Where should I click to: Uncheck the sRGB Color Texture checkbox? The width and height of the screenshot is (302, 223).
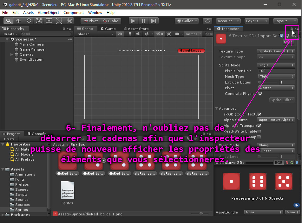click(259, 114)
